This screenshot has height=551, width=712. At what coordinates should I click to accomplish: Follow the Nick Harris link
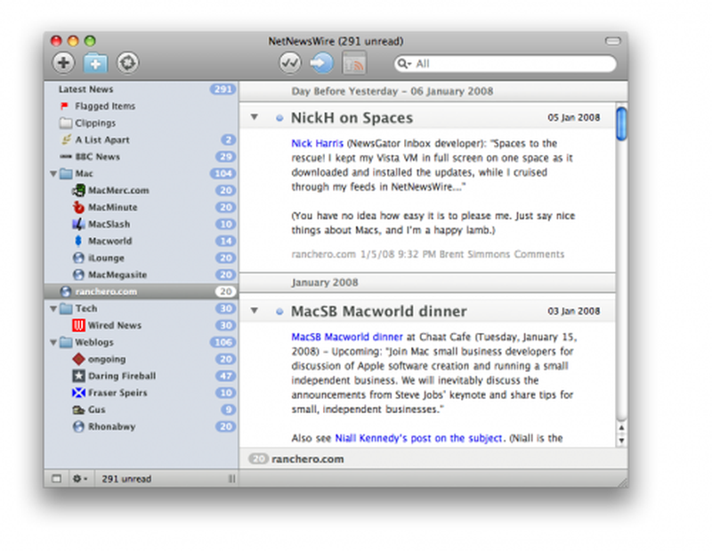pyautogui.click(x=318, y=143)
